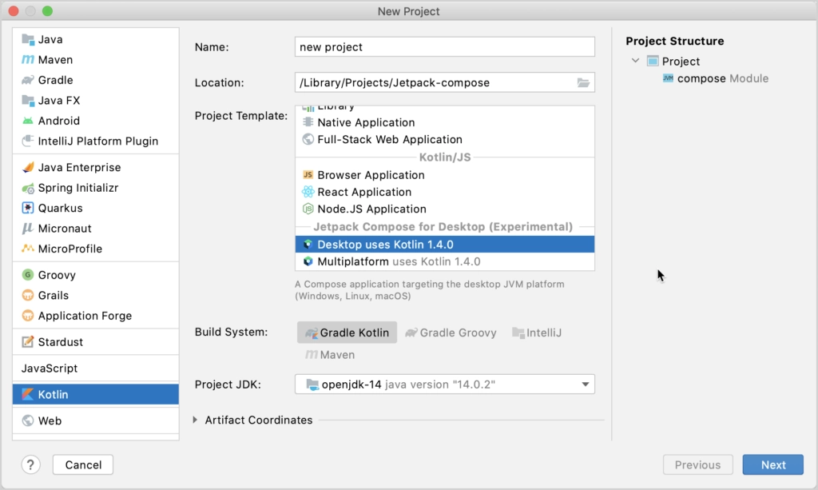Choose IntelliJ build system
Viewport: 818px width, 490px height.
[x=537, y=333]
